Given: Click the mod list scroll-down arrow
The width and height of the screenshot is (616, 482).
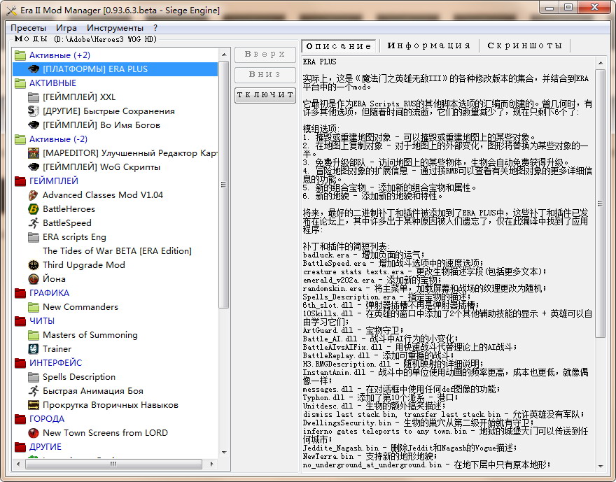Looking at the screenshot, I should click(224, 453).
